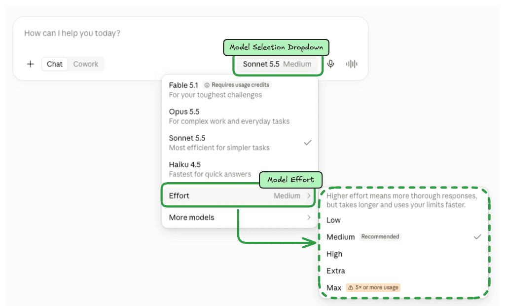This screenshot has width=505, height=306.
Task: Click the "Recommended" badge next to Medium
Action: [x=380, y=237]
